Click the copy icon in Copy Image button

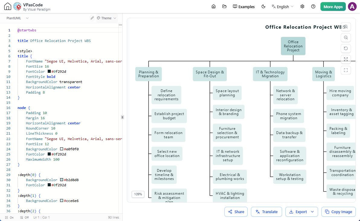pos(327,212)
